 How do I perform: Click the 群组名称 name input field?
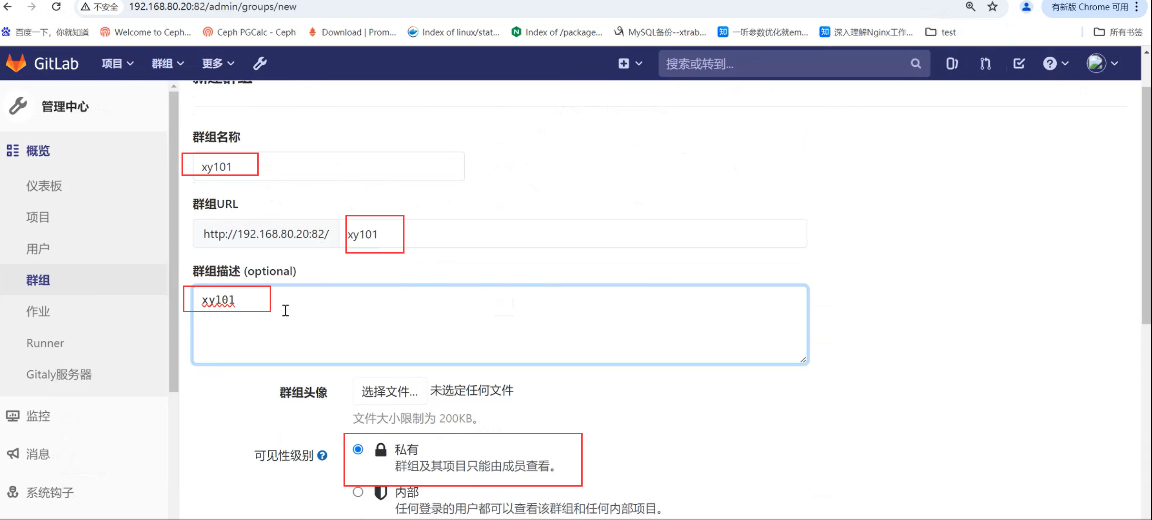329,166
